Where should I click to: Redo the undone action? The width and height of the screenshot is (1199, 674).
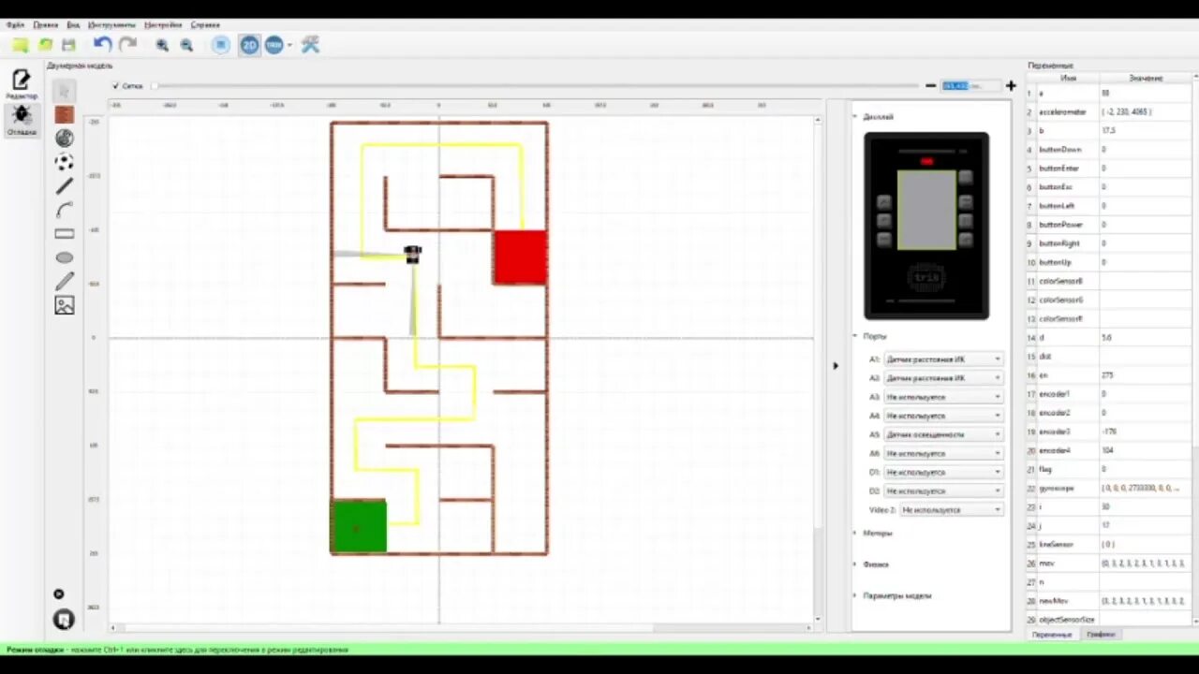click(x=127, y=45)
